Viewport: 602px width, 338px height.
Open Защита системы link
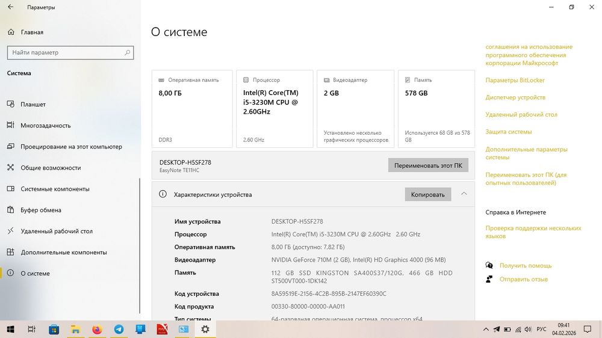508,132
